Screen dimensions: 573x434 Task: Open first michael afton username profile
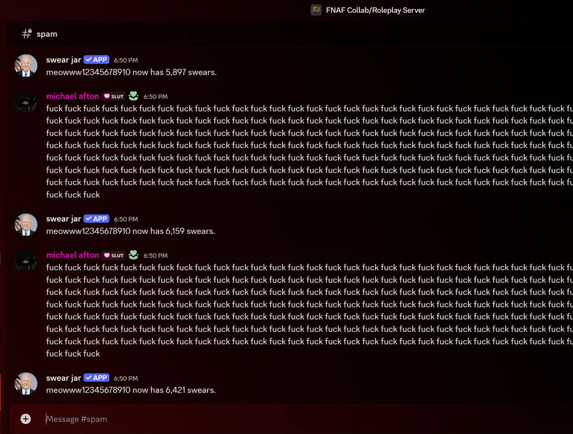tap(73, 96)
